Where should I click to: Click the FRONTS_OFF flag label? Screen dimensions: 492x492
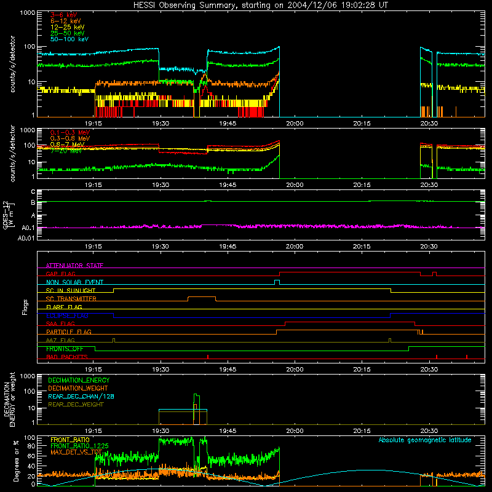[x=65, y=349]
